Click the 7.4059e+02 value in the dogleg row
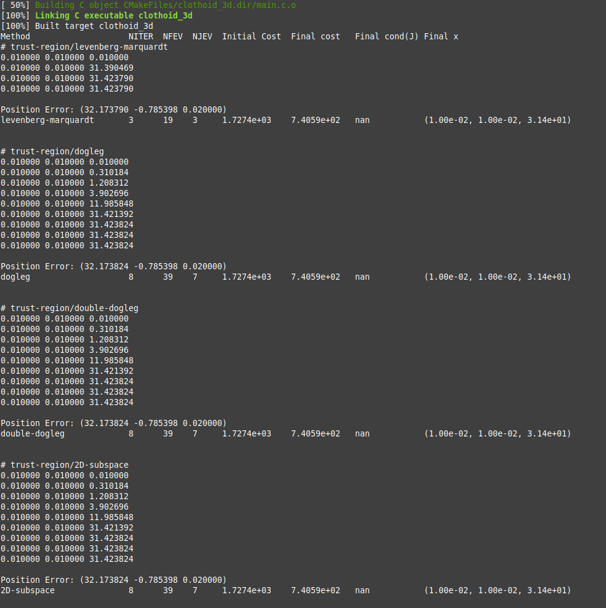This screenshot has width=606, height=608. click(x=316, y=277)
